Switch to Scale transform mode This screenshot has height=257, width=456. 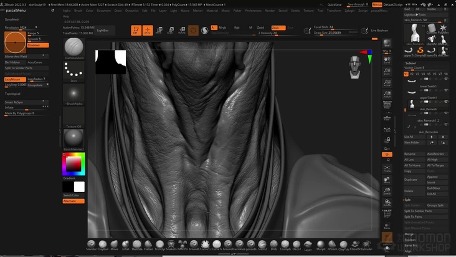tap(171, 31)
